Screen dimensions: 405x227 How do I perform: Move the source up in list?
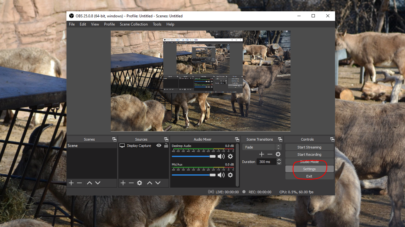150,183
